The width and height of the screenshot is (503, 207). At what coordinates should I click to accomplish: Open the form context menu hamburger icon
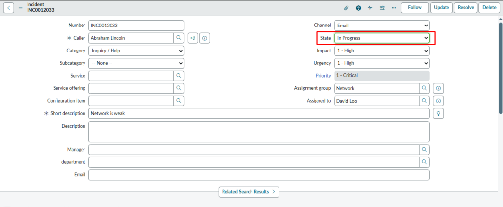[x=21, y=8]
